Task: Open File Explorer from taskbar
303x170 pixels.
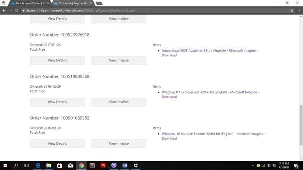Action: (49, 166)
